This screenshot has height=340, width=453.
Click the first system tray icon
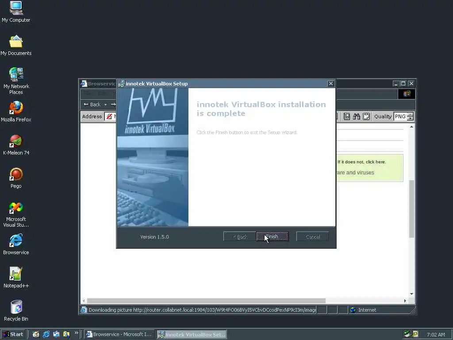407,334
